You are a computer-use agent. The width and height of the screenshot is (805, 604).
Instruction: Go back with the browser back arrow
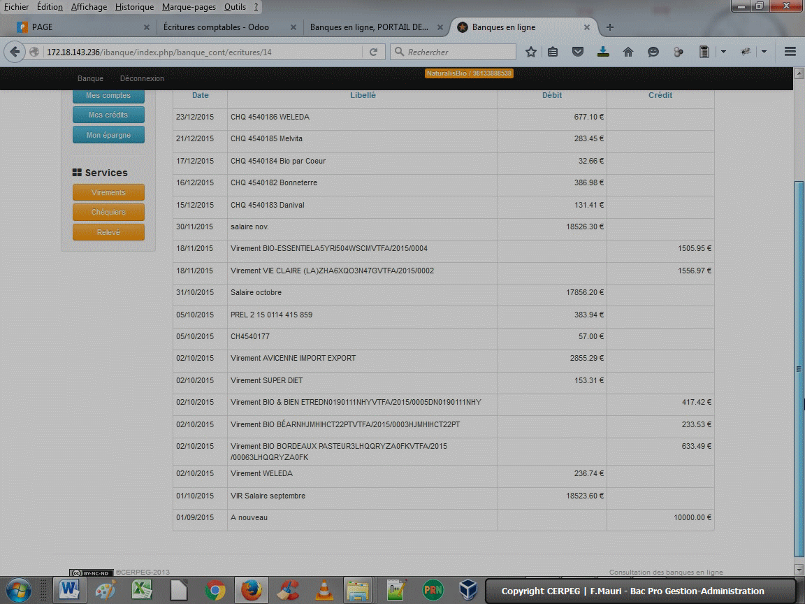click(15, 52)
